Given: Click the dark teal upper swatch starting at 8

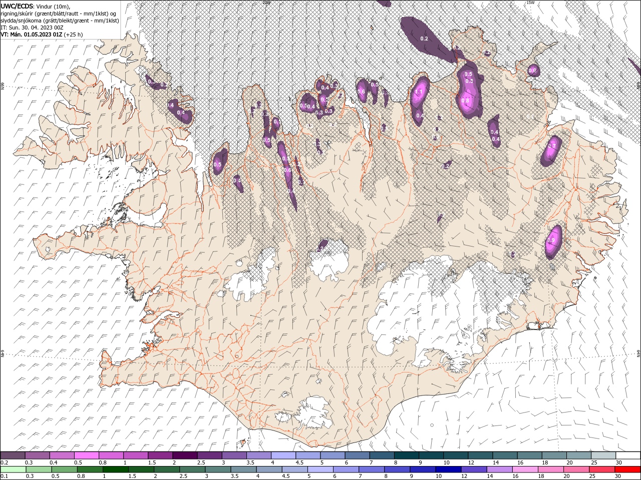Looking at the screenshot, I should (406, 455).
